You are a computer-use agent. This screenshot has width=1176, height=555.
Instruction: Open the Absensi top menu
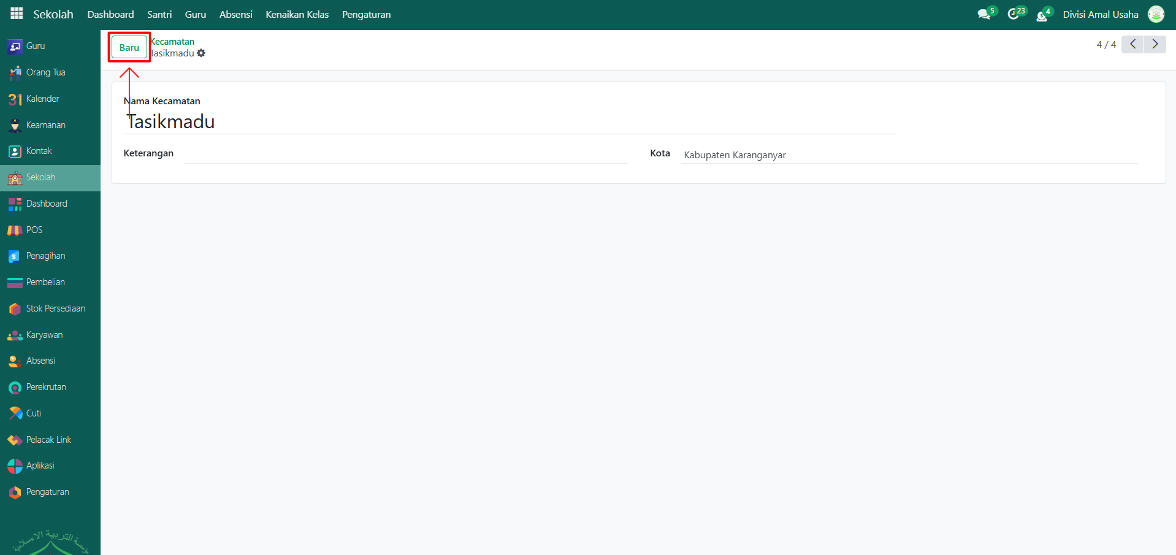point(235,15)
